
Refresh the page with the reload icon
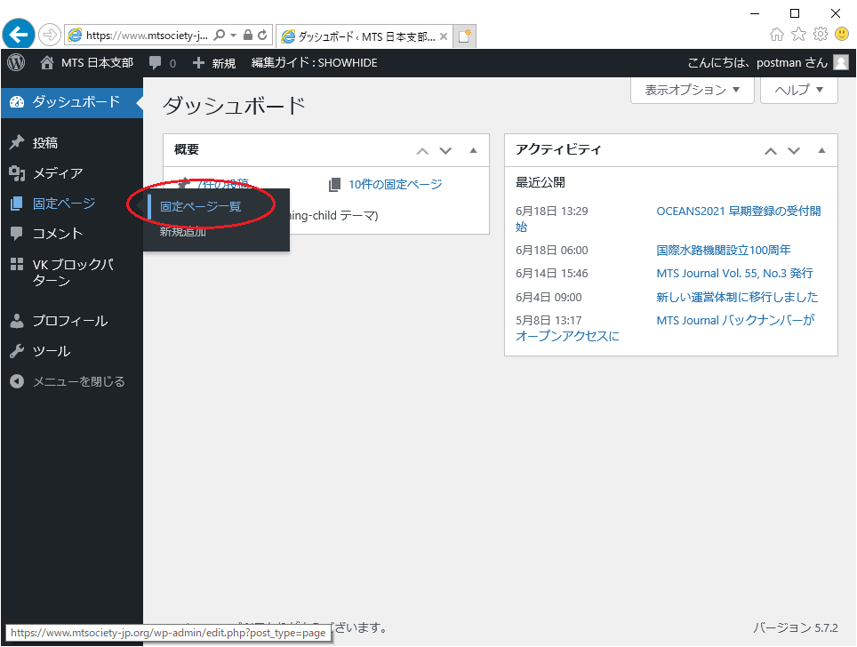click(x=262, y=35)
